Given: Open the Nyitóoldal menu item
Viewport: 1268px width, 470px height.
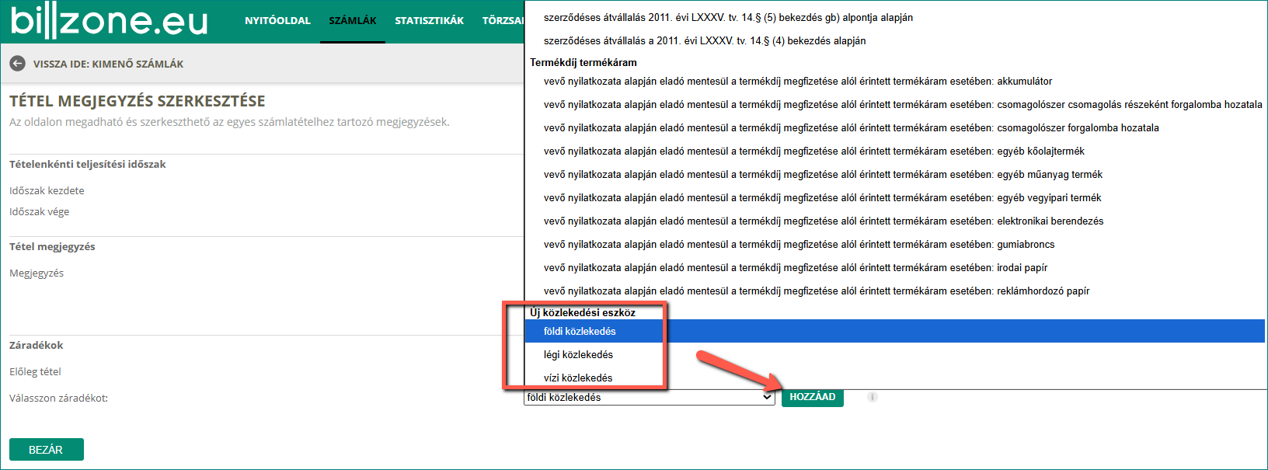Looking at the screenshot, I should (x=277, y=21).
